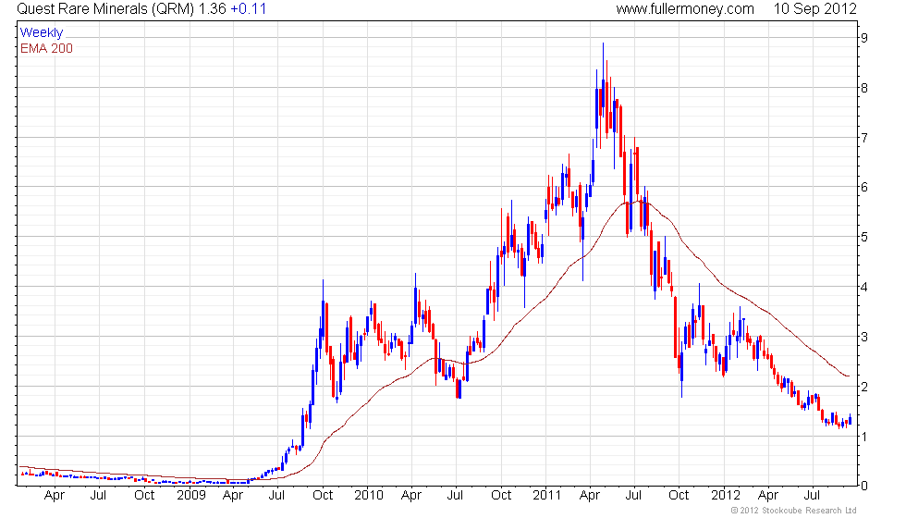Click the 7 price axis label
Screen dimensions: 906x518
[863, 138]
